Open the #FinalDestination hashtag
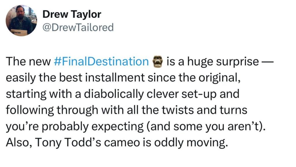The image size is (296, 167). click(x=101, y=61)
